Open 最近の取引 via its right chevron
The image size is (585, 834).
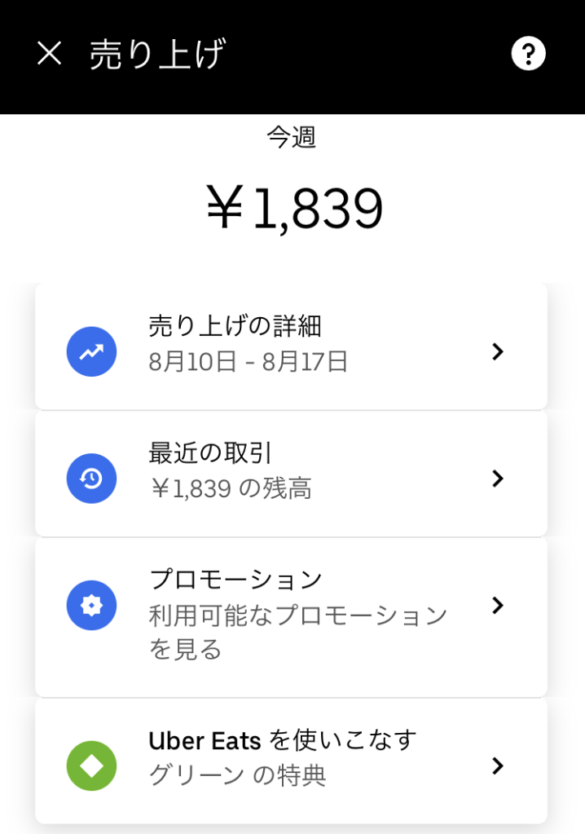point(497,479)
